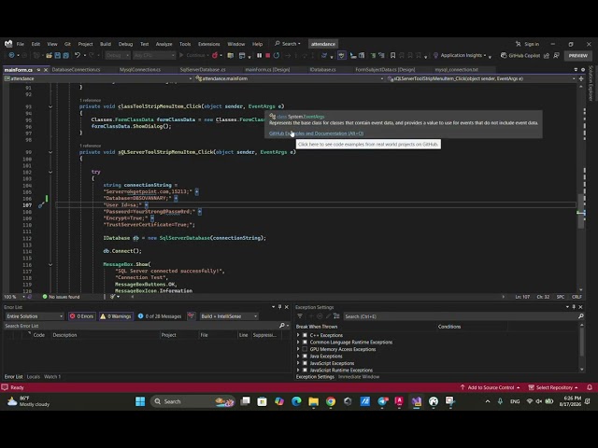Image resolution: width=598 pixels, height=448 pixels.
Task: Collapse the try block on line 102
Action: (x=50, y=172)
